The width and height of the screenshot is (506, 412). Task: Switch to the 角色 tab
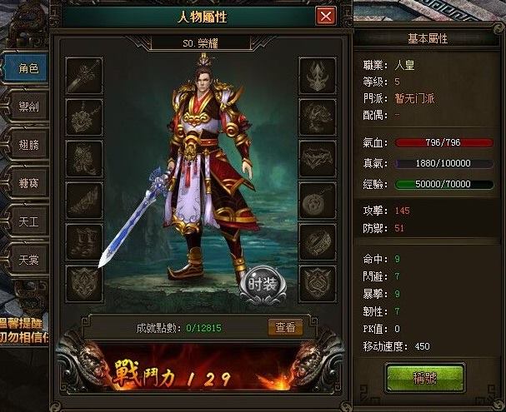(x=27, y=68)
